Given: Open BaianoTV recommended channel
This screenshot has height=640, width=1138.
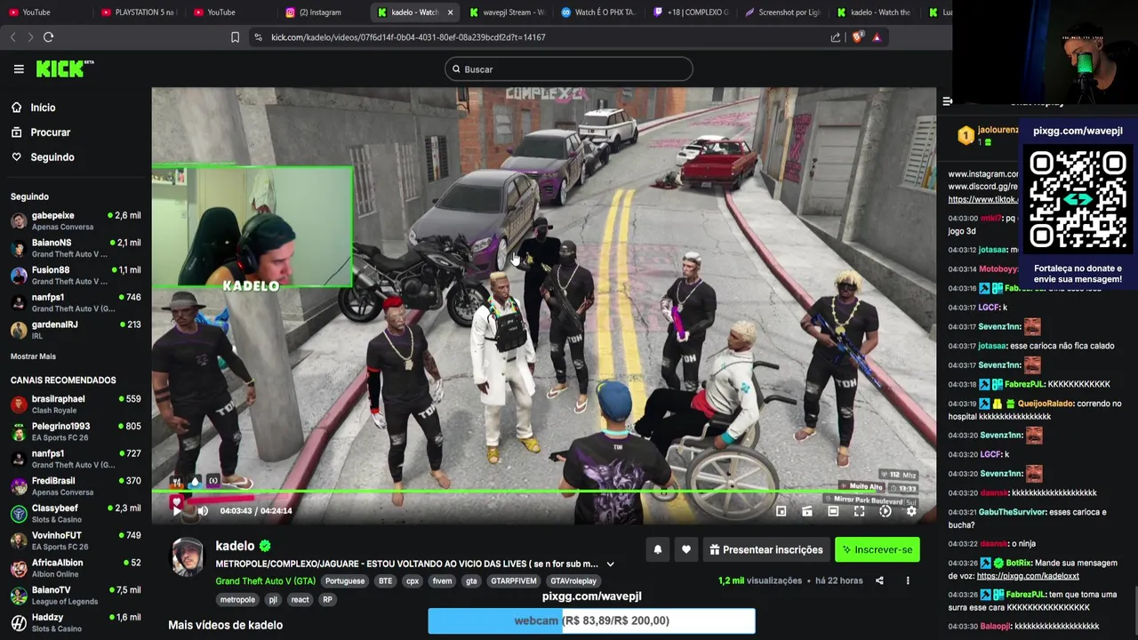Looking at the screenshot, I should (x=75, y=595).
